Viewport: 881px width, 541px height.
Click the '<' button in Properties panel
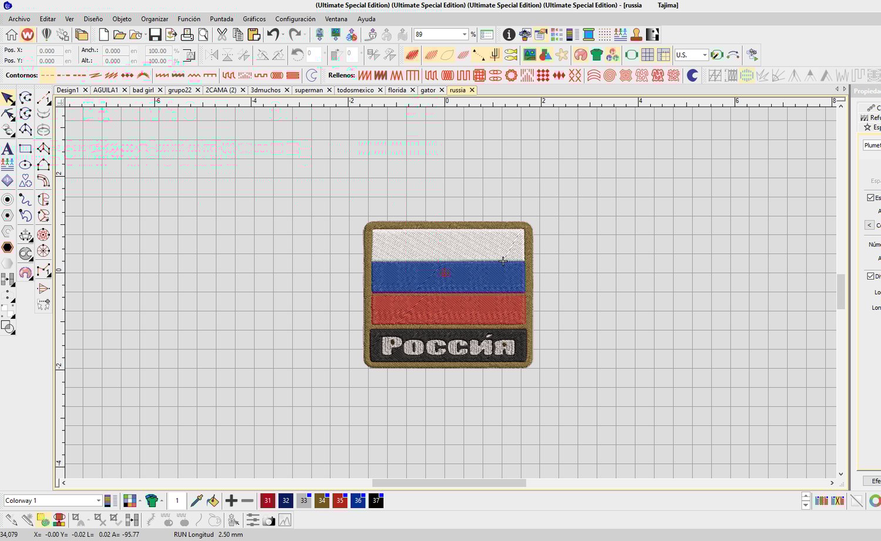tap(869, 225)
